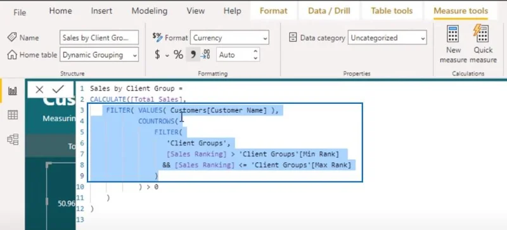Click the COUNTROWS function text
The width and height of the screenshot is (507, 230).
(x=156, y=121)
